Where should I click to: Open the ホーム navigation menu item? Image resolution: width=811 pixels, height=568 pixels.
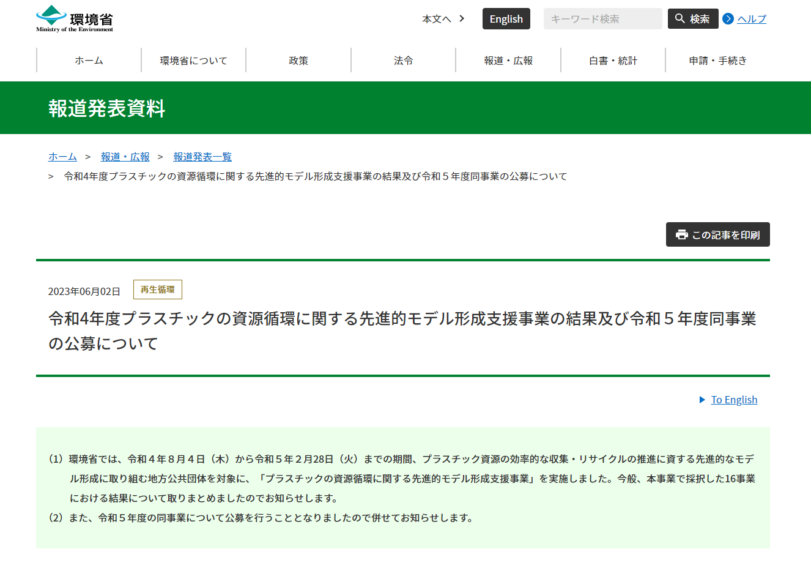coord(89,61)
